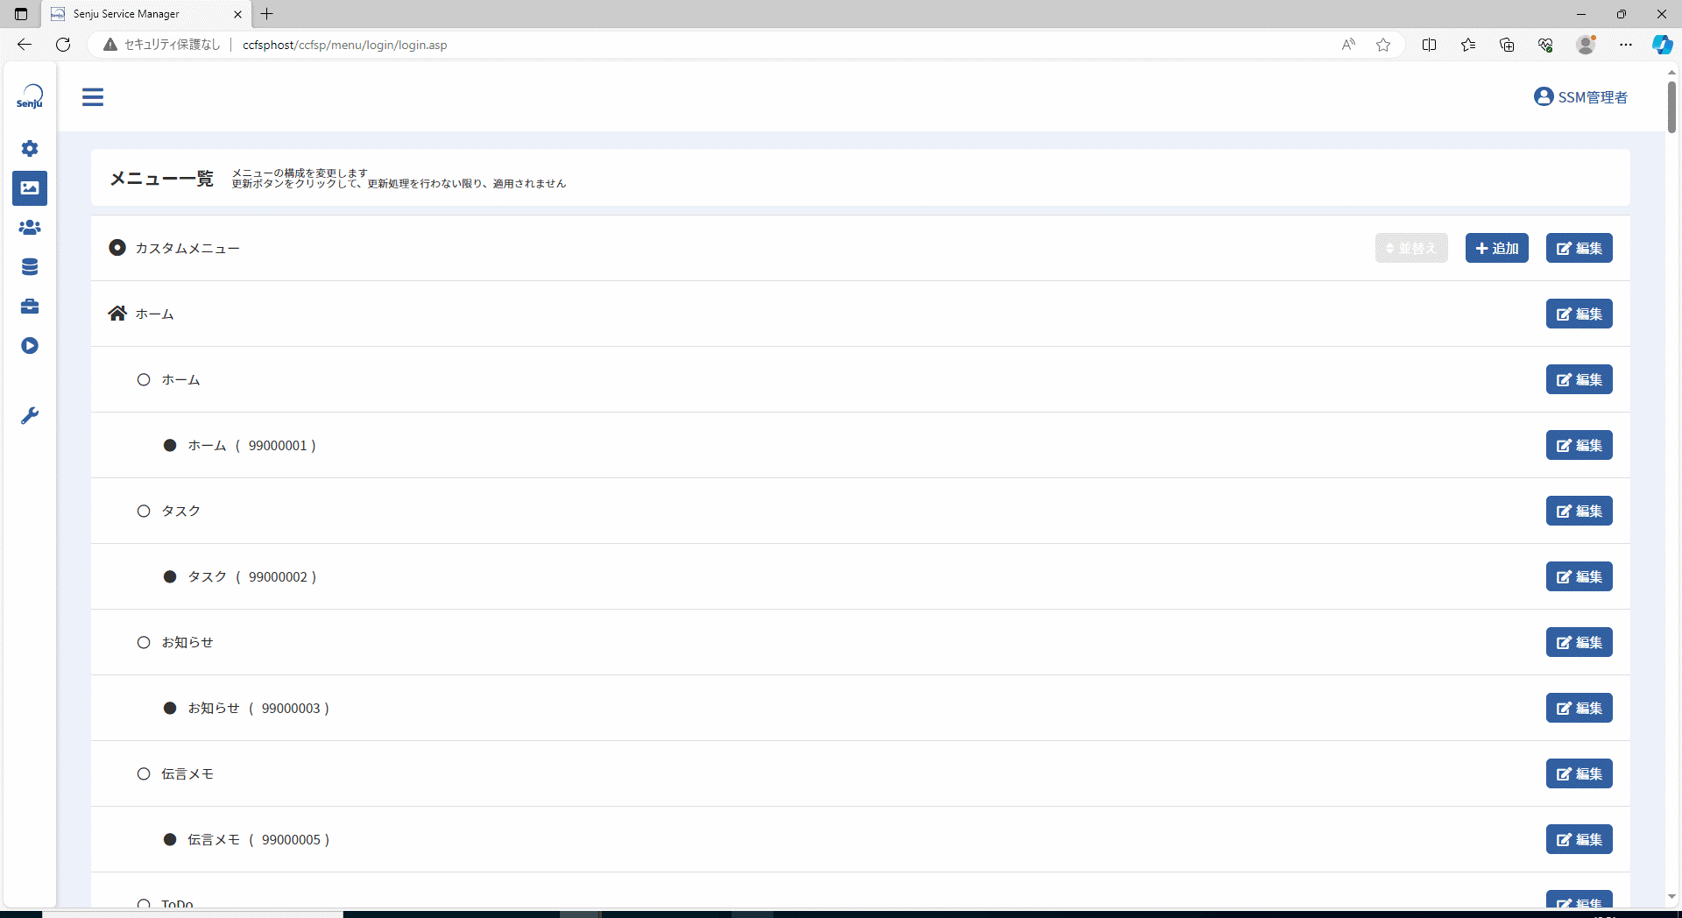Edit the タスク (99000002) row
The height and width of the screenshot is (918, 1682).
1580,576
